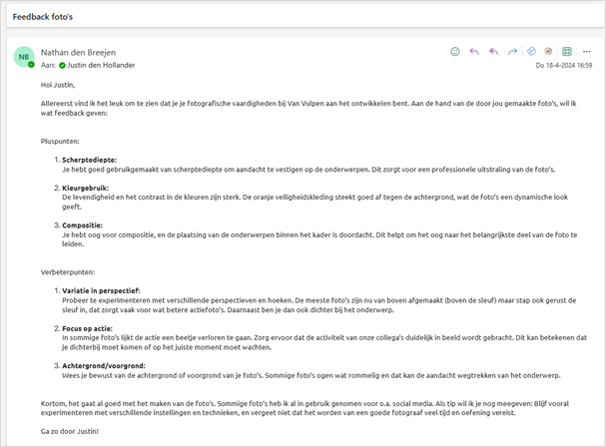Image resolution: width=606 pixels, height=447 pixels.
Task: Open sender Nathan den Breejen's contact card
Action: pyautogui.click(x=80, y=51)
